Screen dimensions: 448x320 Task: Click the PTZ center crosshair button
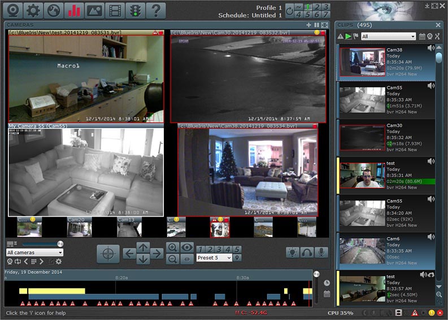pos(108,253)
